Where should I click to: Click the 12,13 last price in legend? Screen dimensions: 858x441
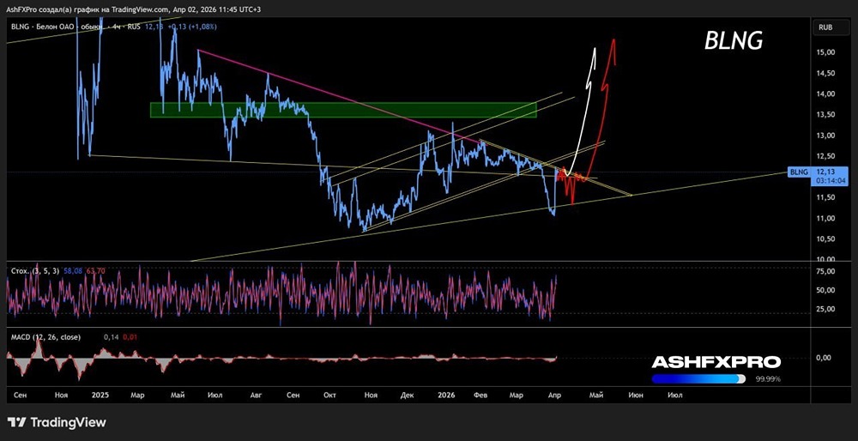(x=153, y=27)
